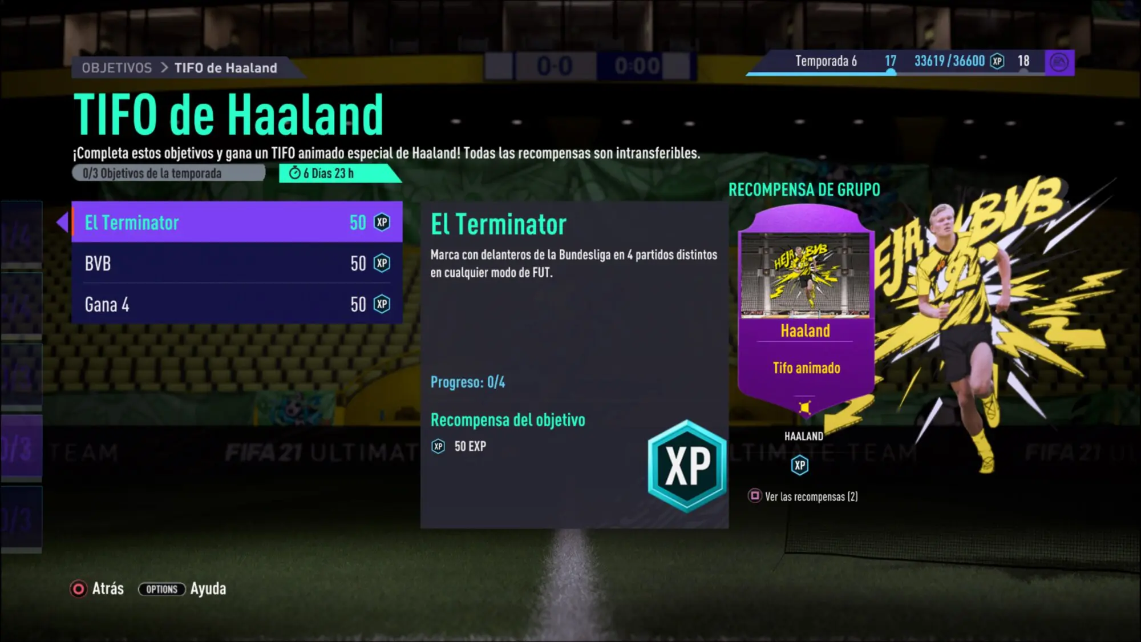Image resolution: width=1141 pixels, height=642 pixels.
Task: Click the XP icon in the Gana 4 row
Action: 382,304
